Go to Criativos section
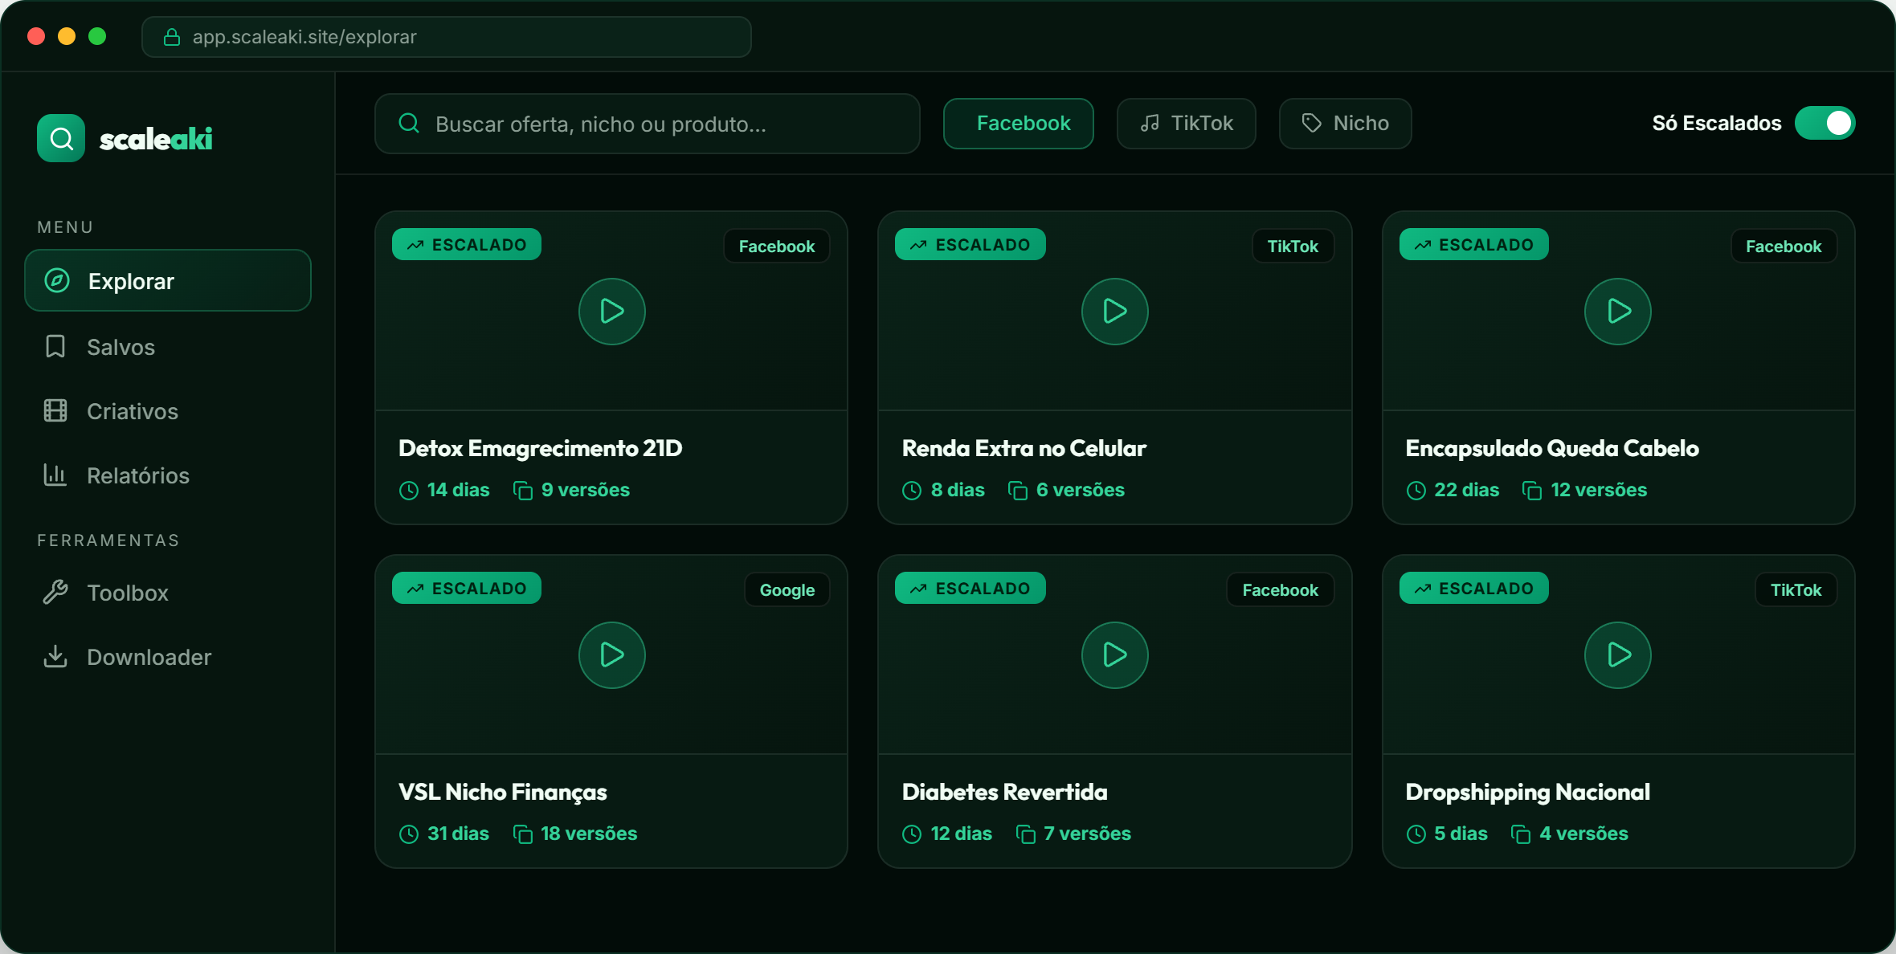Screen dimensions: 1896x954 coord(168,410)
